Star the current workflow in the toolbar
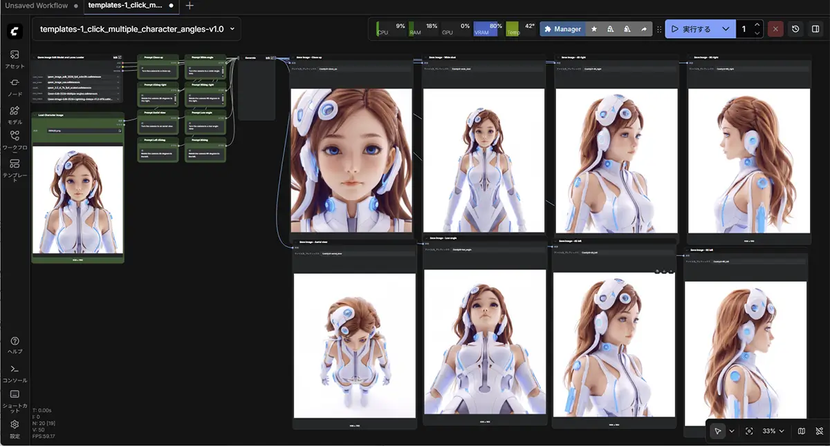The height and width of the screenshot is (446, 830). click(x=593, y=29)
